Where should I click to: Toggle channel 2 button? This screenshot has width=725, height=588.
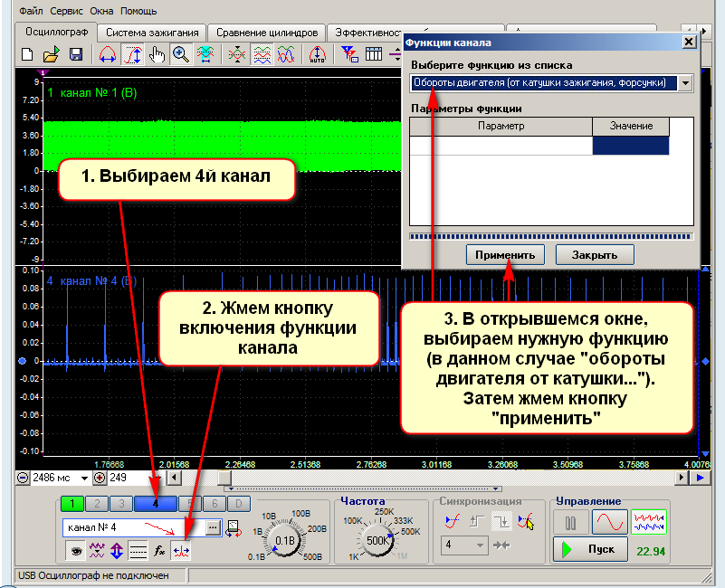97,503
